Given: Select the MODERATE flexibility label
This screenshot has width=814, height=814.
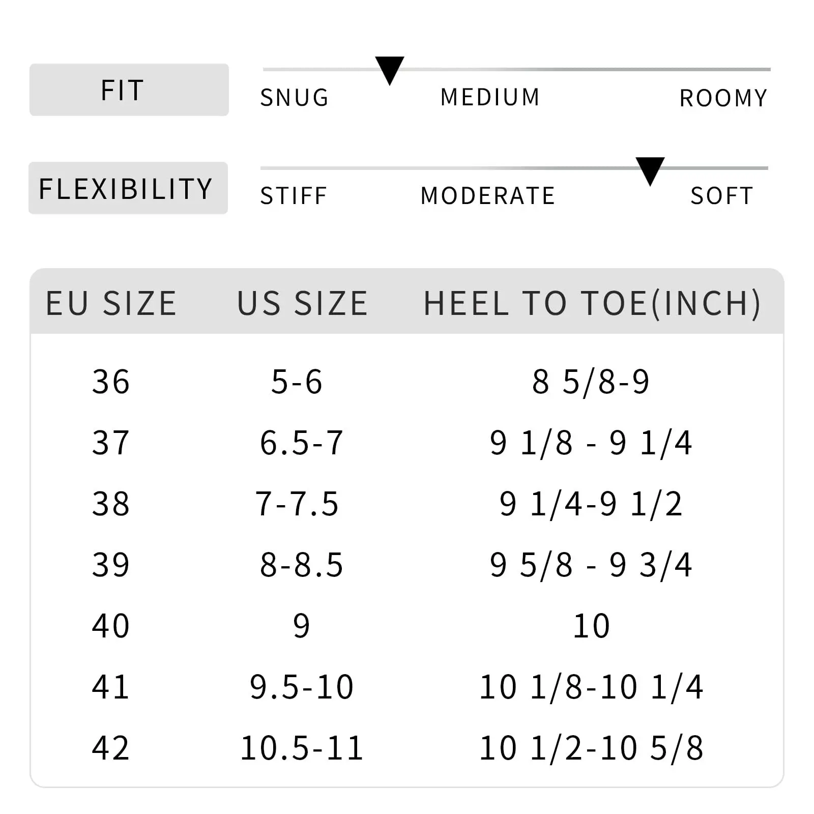Looking at the screenshot, I should (488, 196).
